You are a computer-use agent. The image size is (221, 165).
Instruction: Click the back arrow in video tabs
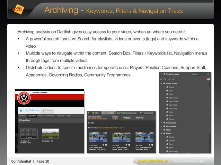(x=89, y=113)
